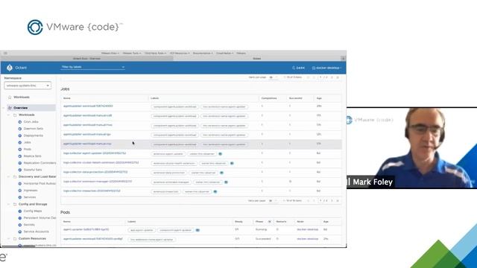Collapse the Overview tree node
This screenshot has width=477, height=268.
(x=4, y=108)
